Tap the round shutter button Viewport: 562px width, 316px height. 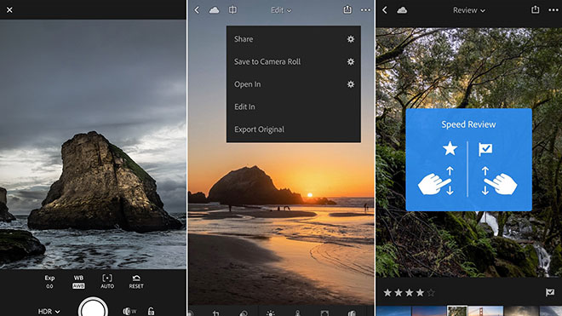[x=93, y=307]
